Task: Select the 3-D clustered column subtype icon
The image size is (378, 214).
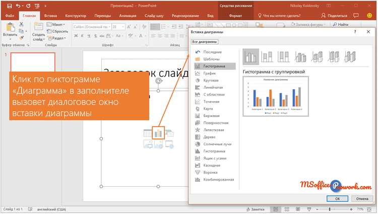Action: pyautogui.click(x=300, y=57)
